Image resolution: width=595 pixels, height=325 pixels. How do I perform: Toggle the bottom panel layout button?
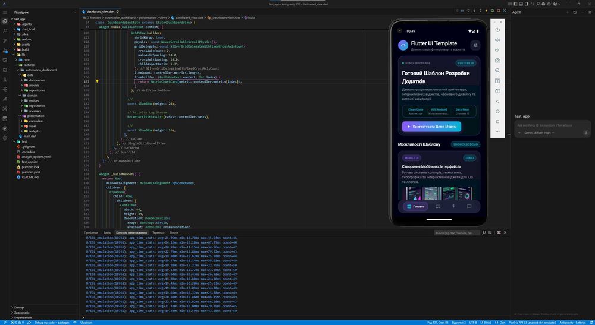click(x=521, y=4)
